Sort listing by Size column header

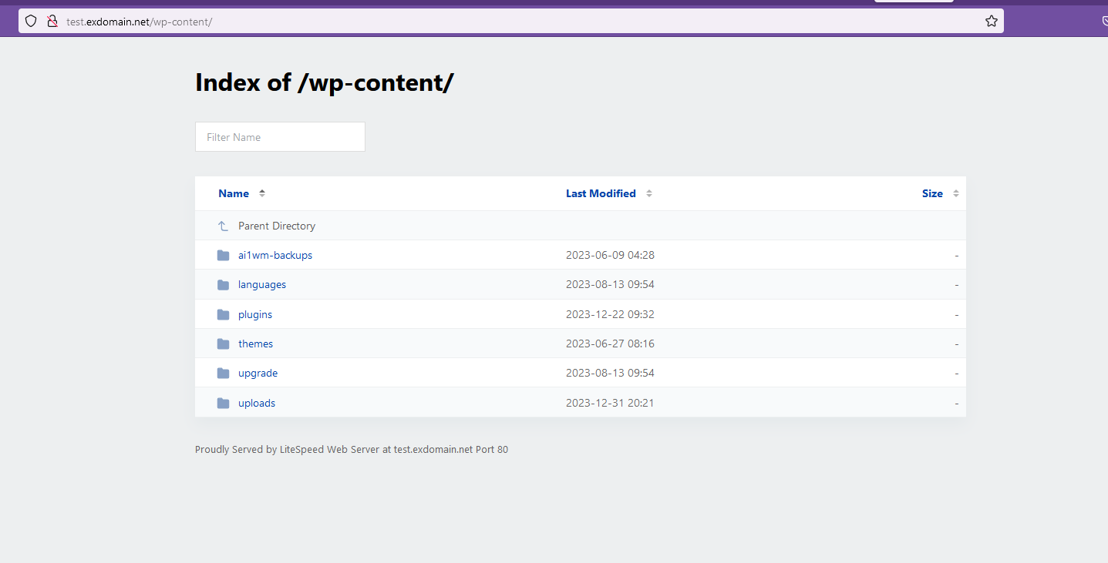tap(932, 193)
